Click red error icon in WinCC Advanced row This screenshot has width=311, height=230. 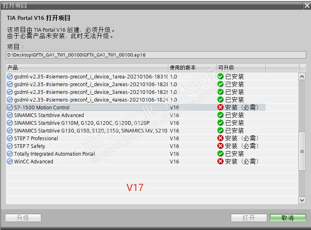(x=220, y=161)
